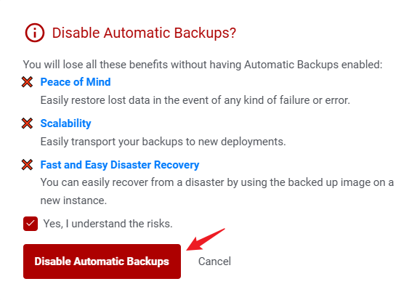Confirm with the Disable Automatic Backups button
The width and height of the screenshot is (417, 300).
click(102, 262)
